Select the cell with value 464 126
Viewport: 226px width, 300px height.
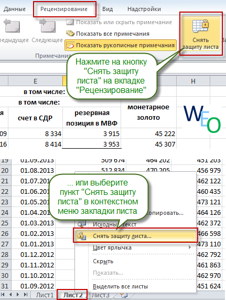click(209, 212)
